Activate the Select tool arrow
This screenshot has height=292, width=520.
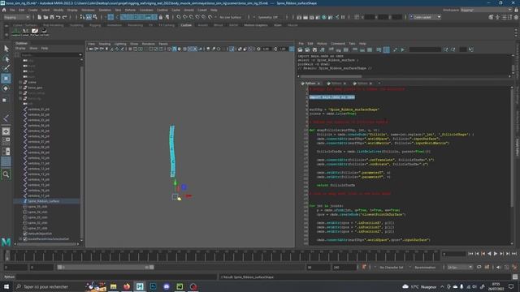coord(6,49)
